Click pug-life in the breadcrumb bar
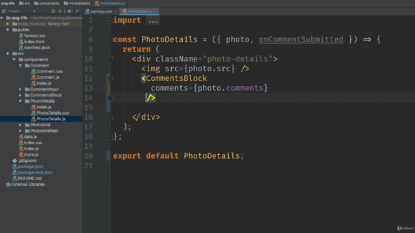 tap(8, 3)
